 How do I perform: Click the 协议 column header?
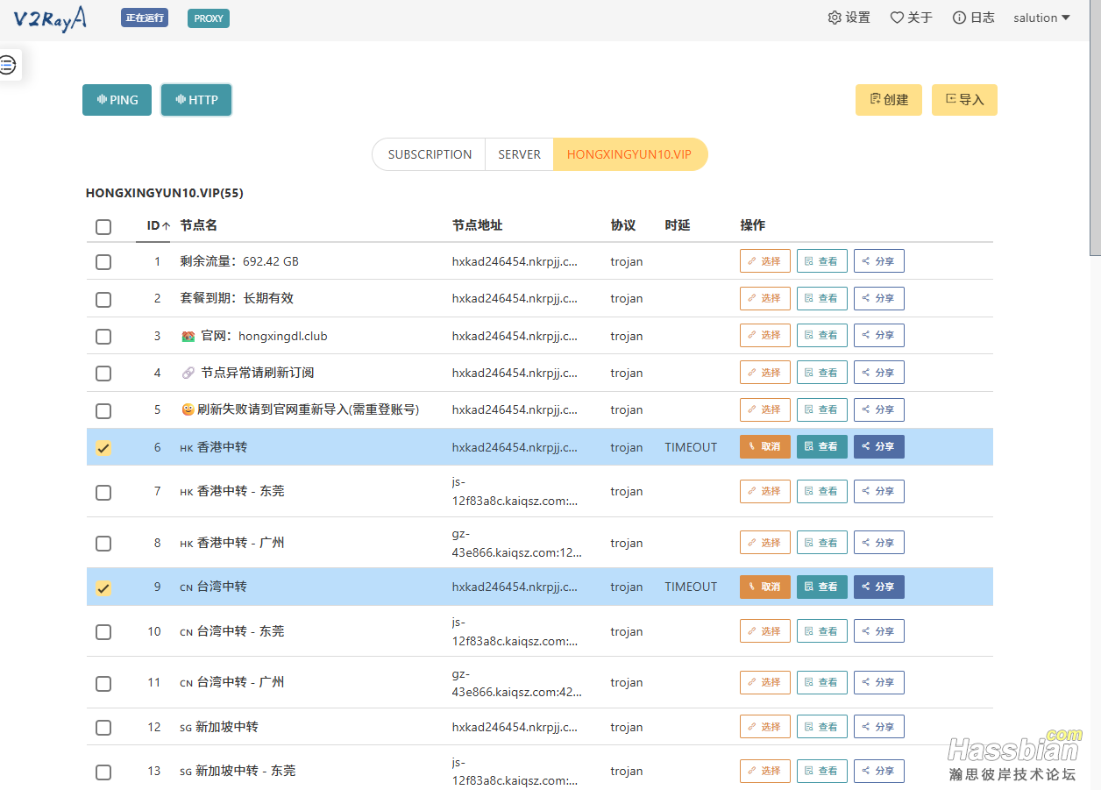tap(623, 225)
